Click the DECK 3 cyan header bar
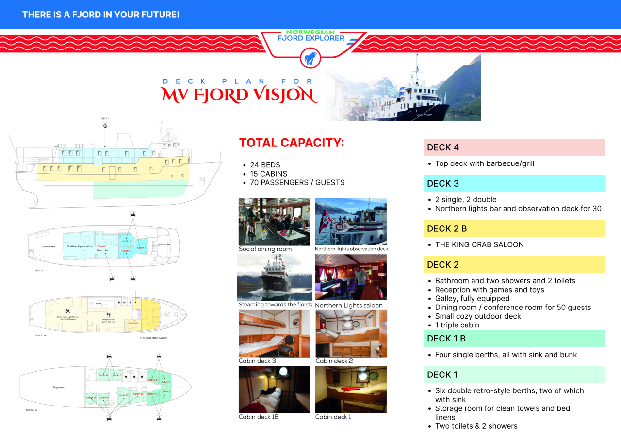This screenshot has width=621, height=439. coord(514,183)
